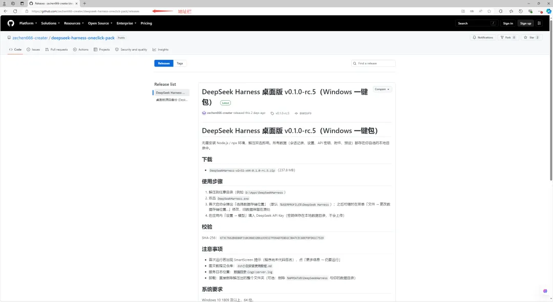View site info via the lock icon
The image size is (553, 302).
point(27,11)
